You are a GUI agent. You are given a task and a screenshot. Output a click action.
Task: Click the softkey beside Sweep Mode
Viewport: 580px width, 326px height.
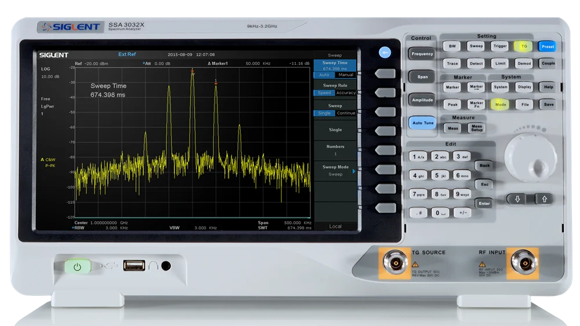tap(386, 169)
